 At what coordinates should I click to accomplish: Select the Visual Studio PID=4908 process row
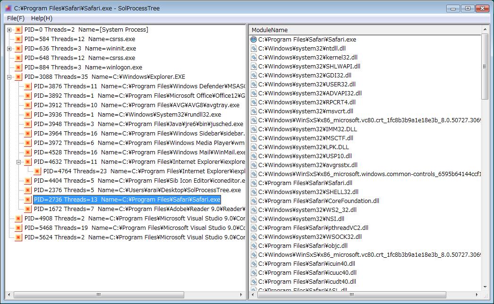tap(135, 219)
